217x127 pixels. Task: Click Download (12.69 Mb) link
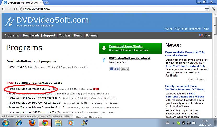[x=67, y=94]
